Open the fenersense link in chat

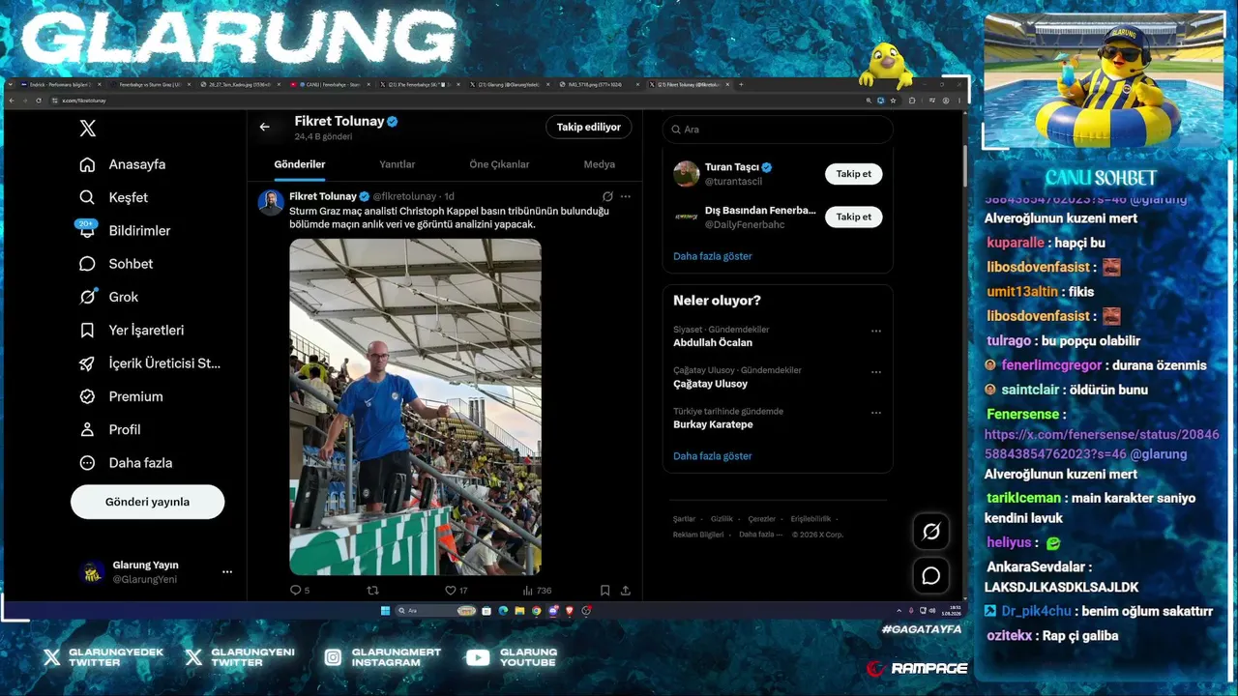1102,445
